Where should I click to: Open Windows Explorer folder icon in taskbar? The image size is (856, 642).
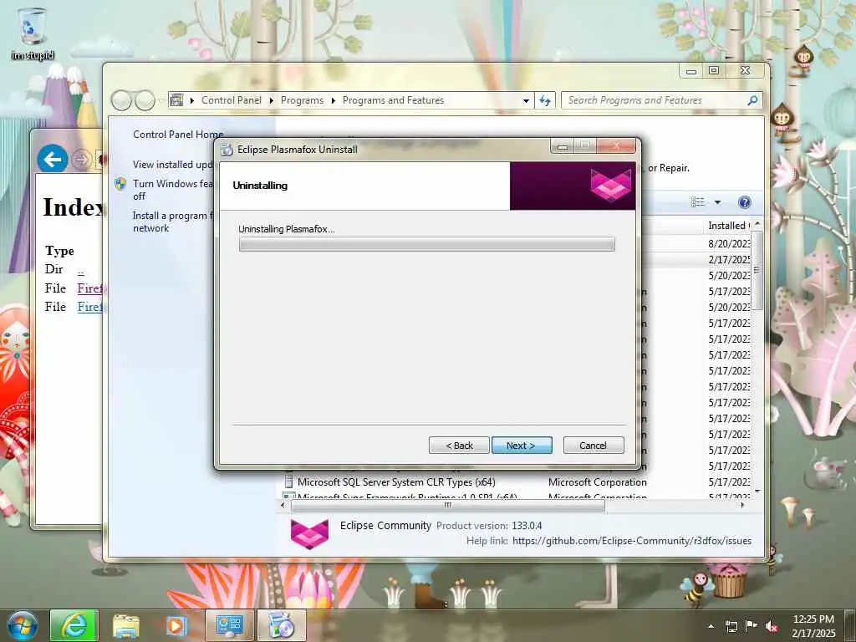coord(125,625)
